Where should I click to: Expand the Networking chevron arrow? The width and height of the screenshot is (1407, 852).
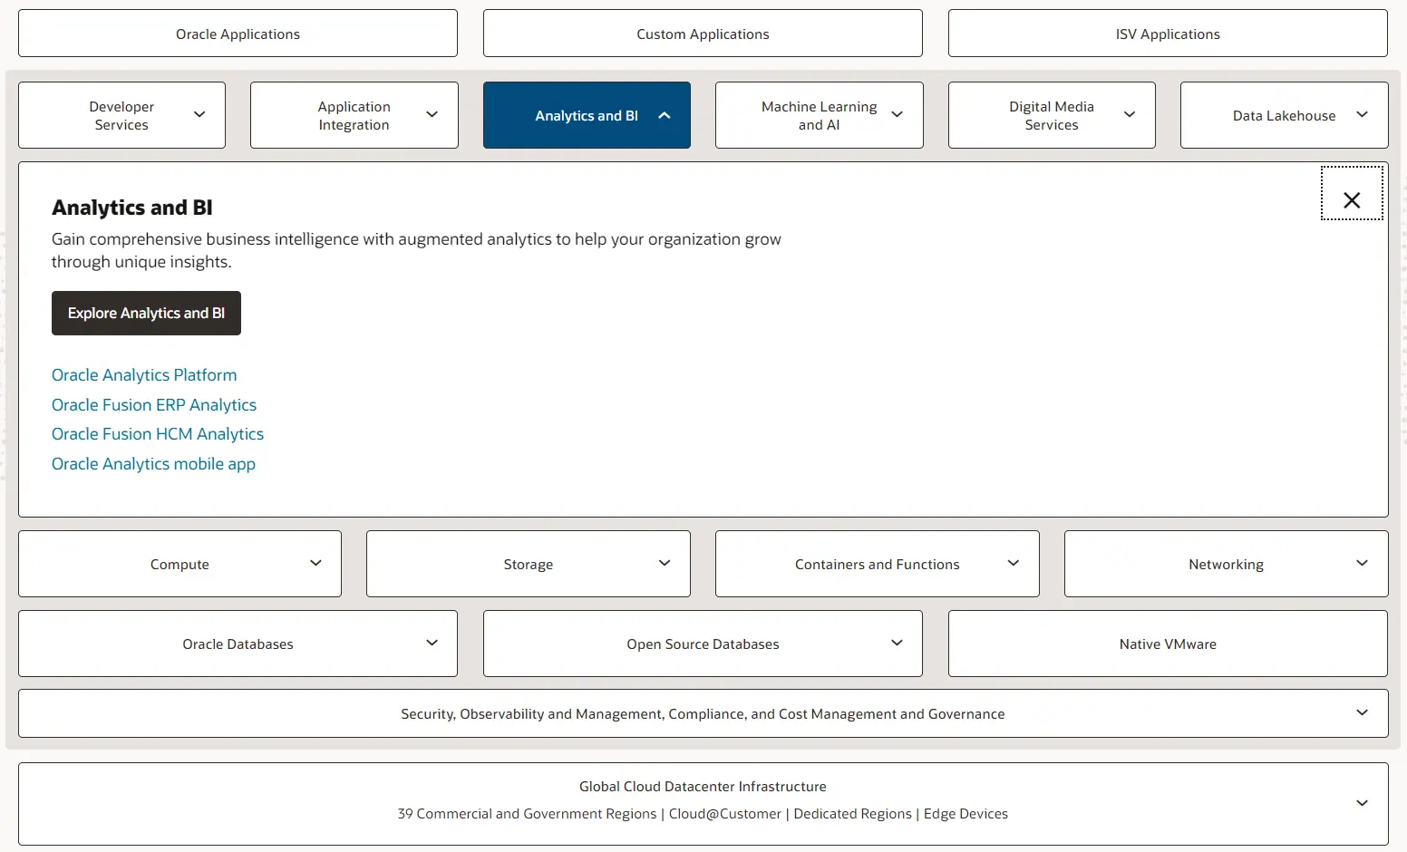tap(1362, 563)
